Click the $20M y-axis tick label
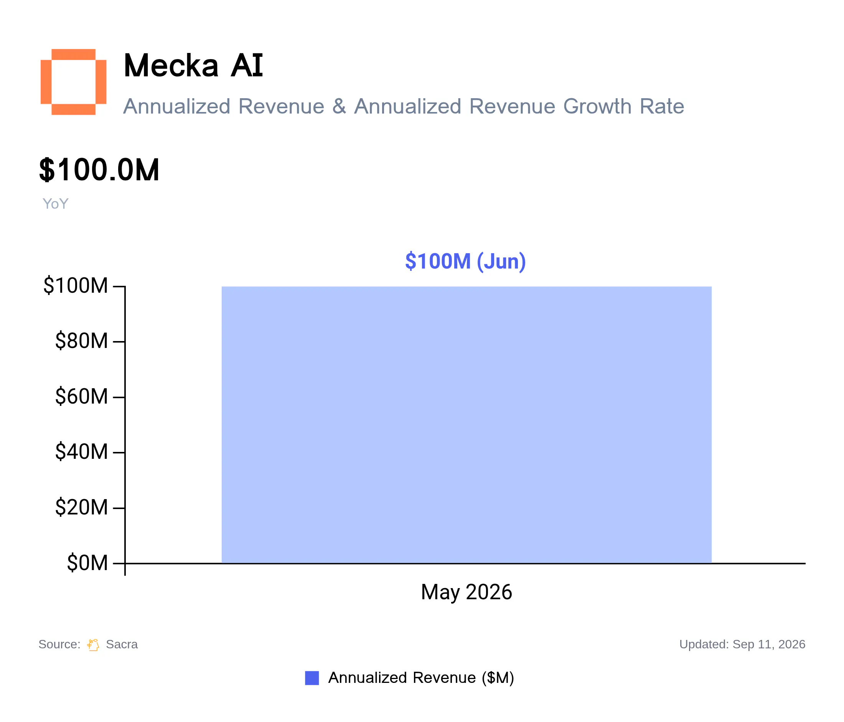This screenshot has width=844, height=722. pos(81,508)
